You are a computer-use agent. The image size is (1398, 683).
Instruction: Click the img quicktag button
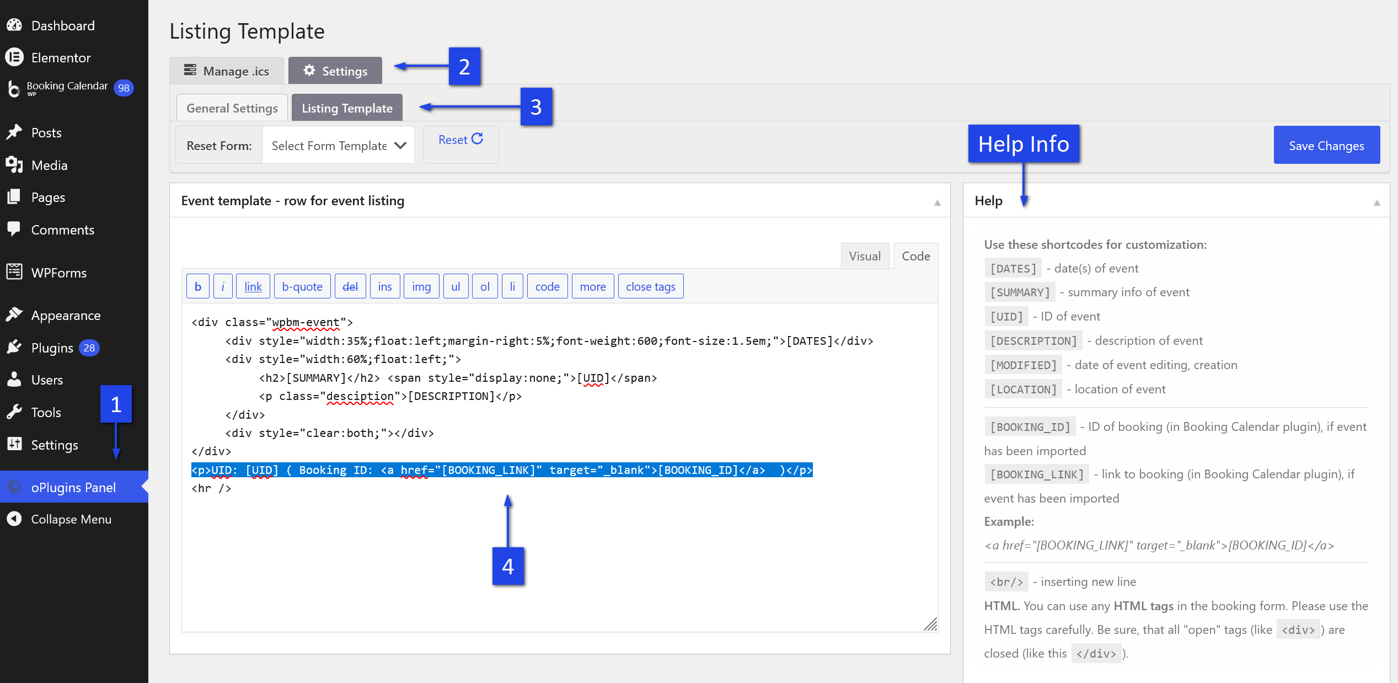[421, 286]
